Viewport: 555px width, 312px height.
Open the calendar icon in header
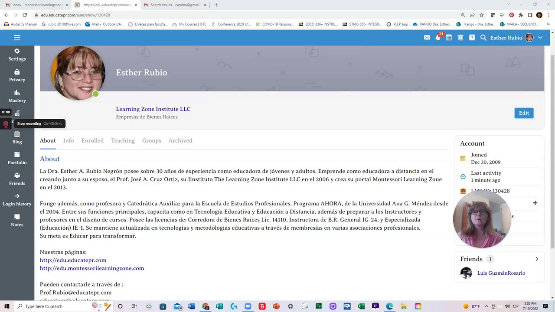point(449,38)
